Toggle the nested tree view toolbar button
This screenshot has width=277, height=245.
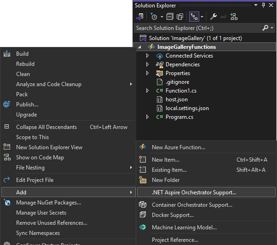point(195,17)
